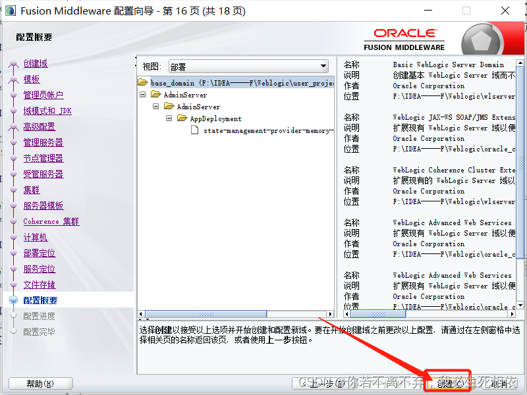Minimize the configuration wizard window
Screen dimensions: 527x395
click(x=428, y=11)
